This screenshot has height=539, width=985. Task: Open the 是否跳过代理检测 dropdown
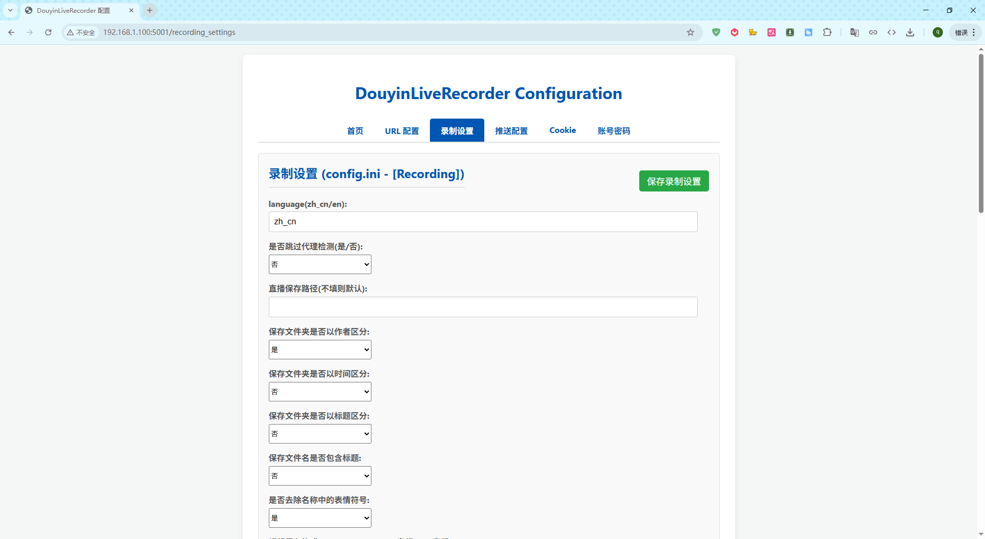pyautogui.click(x=319, y=264)
